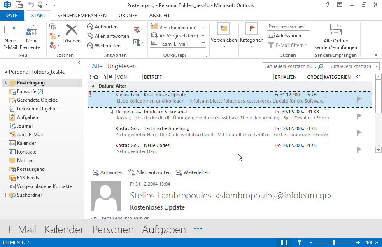Sort by reminder bell column header
The height and width of the screenshot is (247, 382).
click(96, 77)
